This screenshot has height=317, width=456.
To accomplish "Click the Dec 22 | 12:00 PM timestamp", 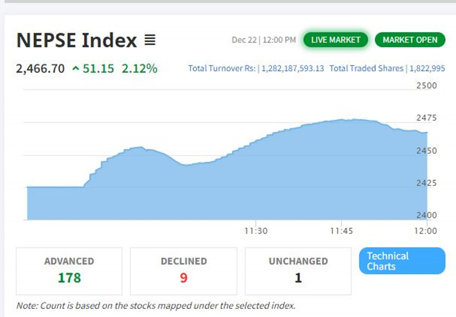I will pyautogui.click(x=263, y=40).
